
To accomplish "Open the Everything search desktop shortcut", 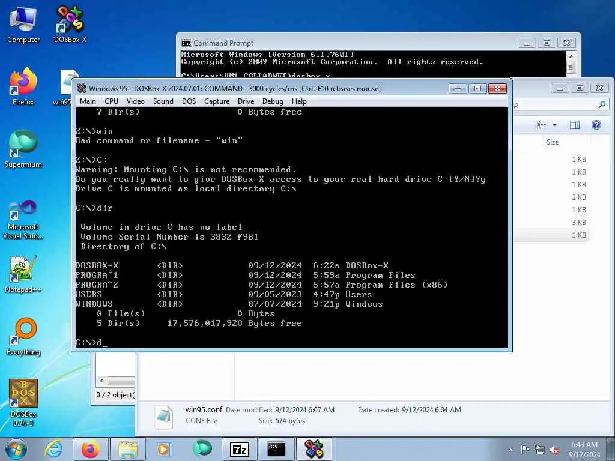I will pyautogui.click(x=23, y=336).
